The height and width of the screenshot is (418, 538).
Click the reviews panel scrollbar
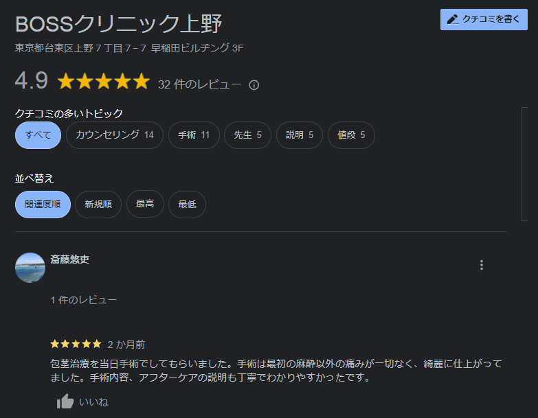click(524, 164)
